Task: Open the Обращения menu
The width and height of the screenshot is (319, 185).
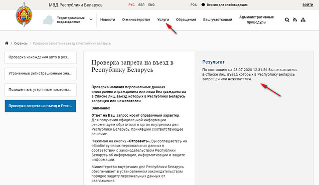Action: [186, 19]
